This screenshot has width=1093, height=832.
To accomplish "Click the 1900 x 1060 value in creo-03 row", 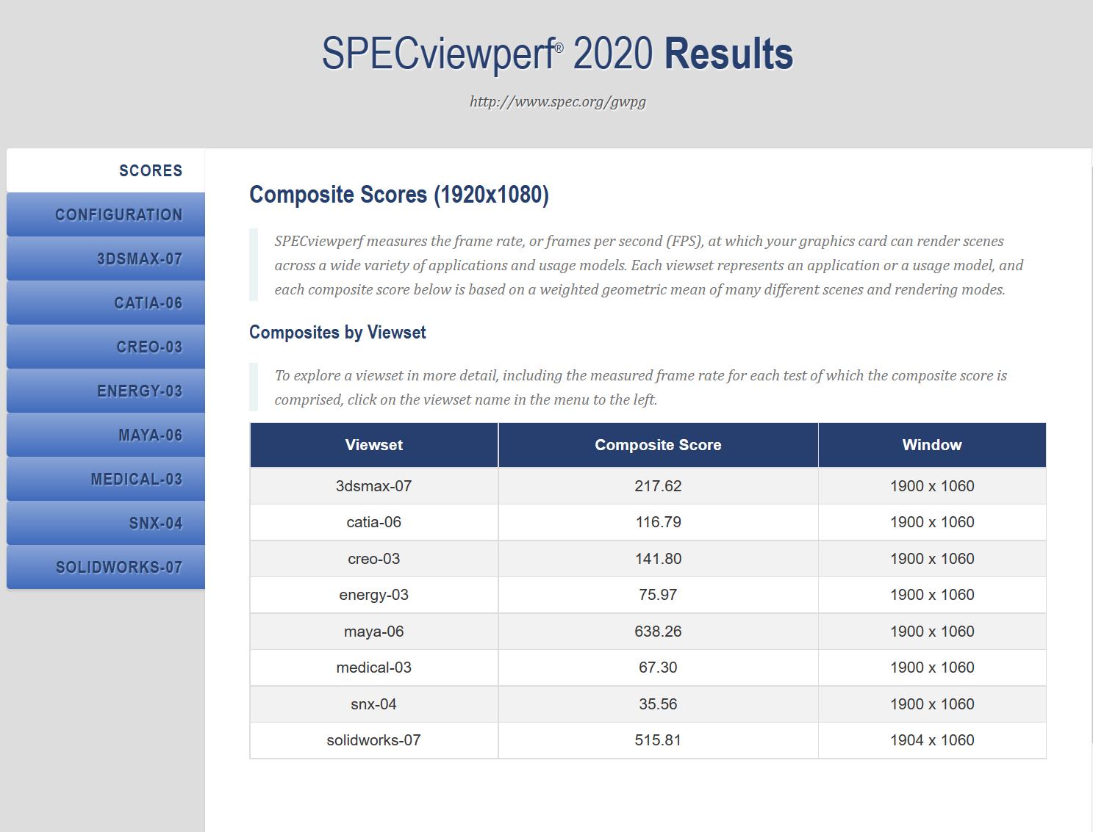I will tap(932, 559).
